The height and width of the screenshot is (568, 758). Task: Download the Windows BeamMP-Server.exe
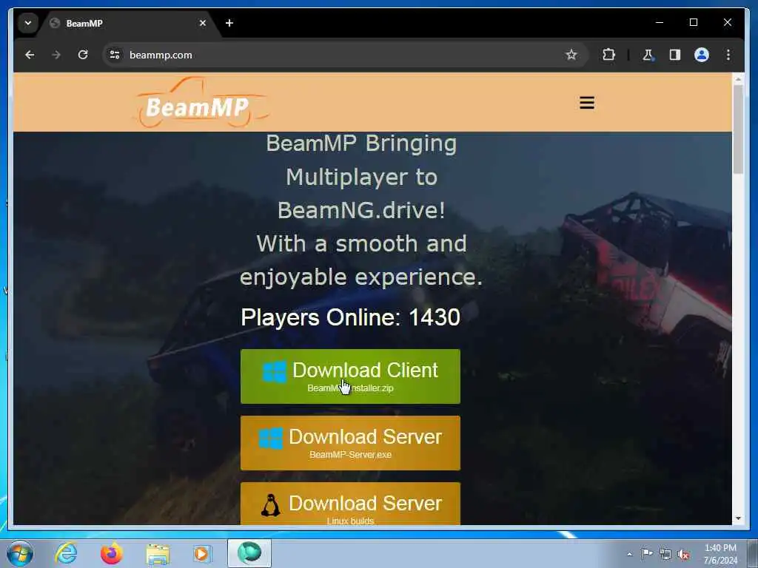click(350, 443)
